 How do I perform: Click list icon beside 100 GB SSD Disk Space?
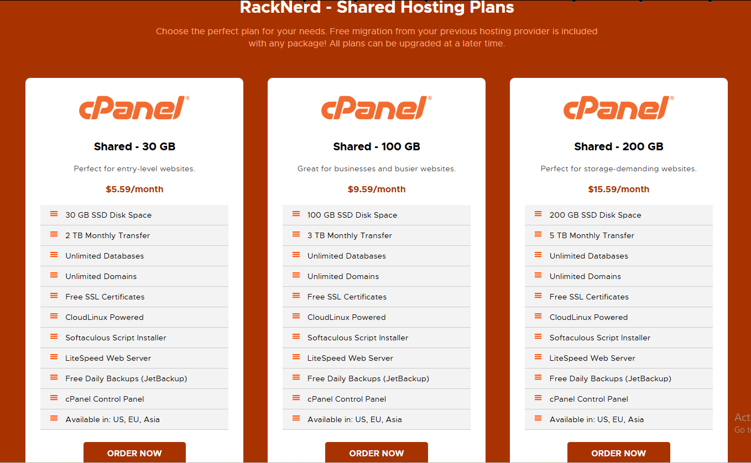296,214
